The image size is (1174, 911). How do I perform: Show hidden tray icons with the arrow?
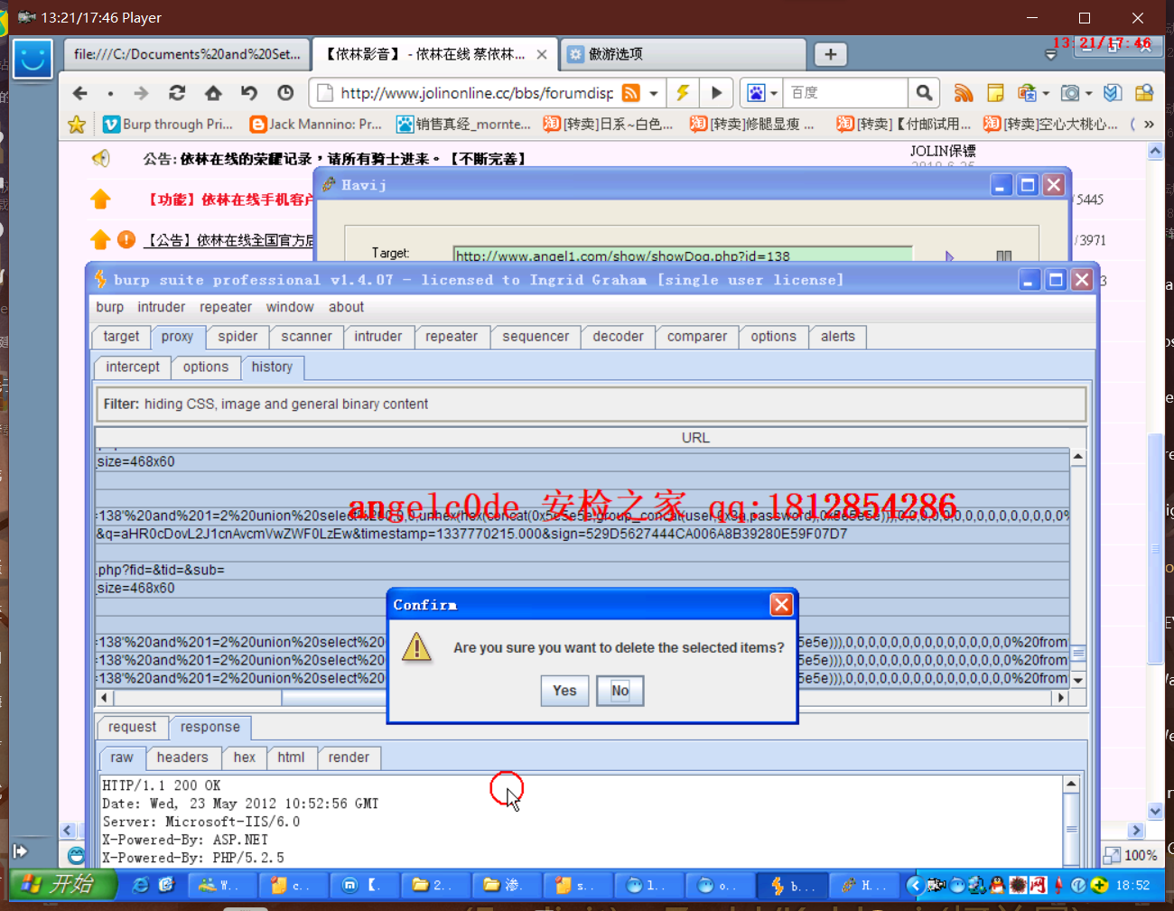tap(914, 885)
